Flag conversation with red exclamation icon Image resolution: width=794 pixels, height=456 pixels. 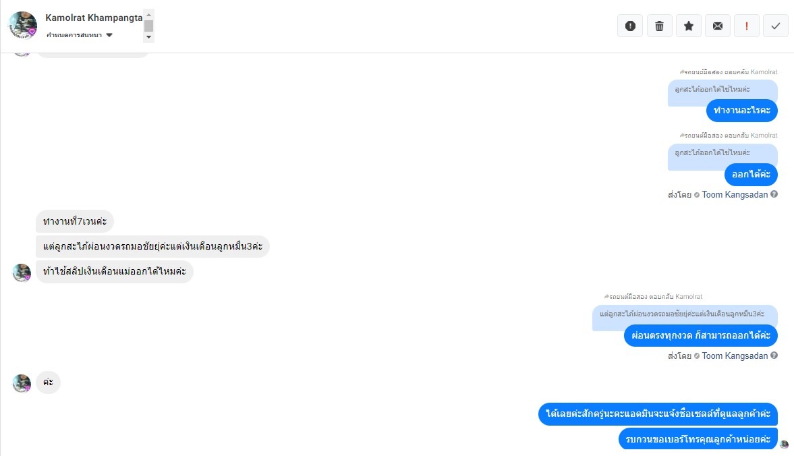click(x=746, y=26)
